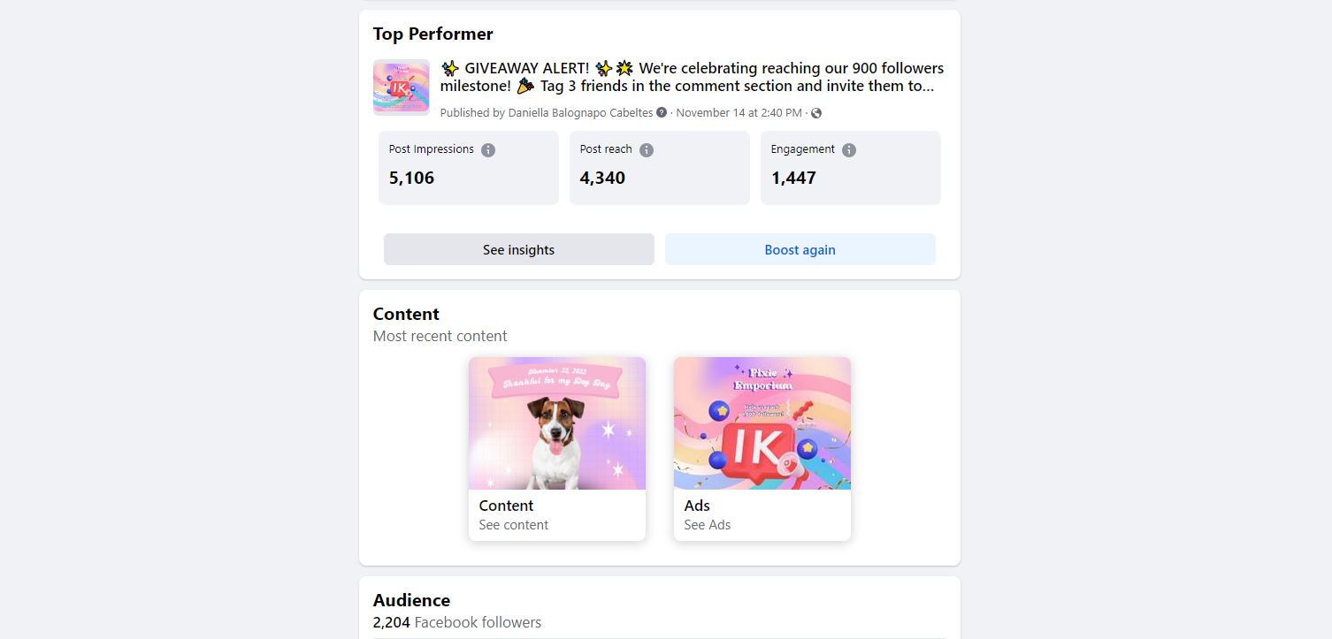The image size is (1332, 639).
Task: Select the Engagement 1,447 value
Action: [x=793, y=178]
